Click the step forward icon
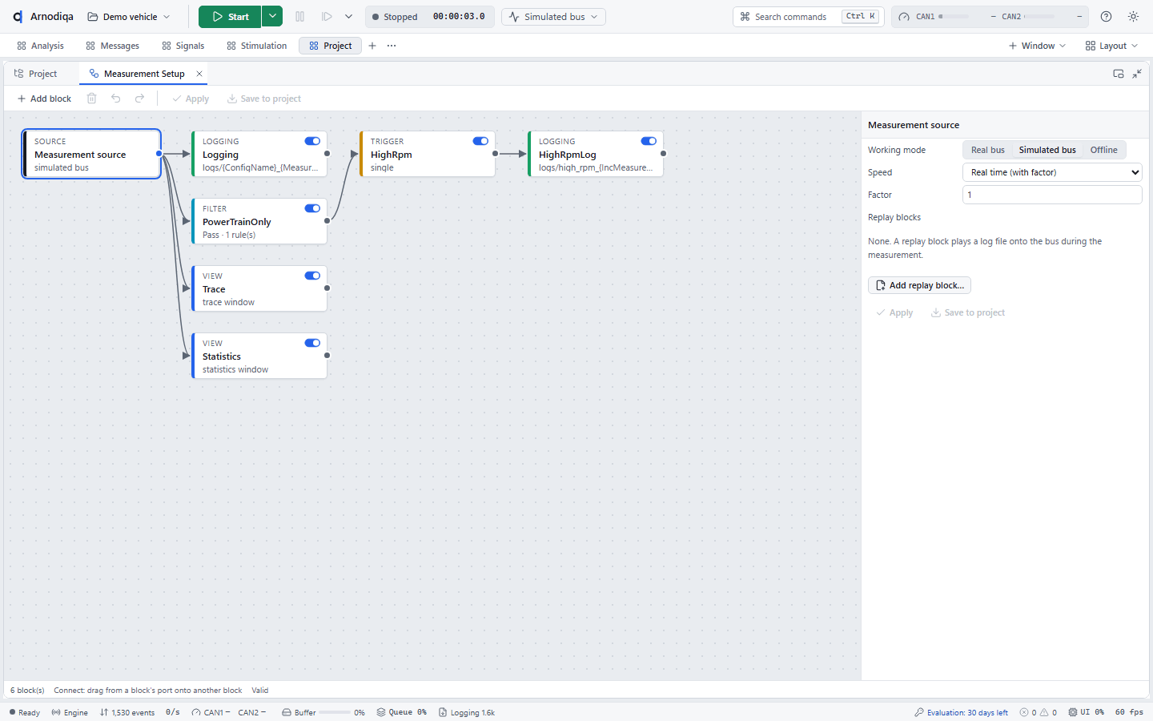 point(327,17)
